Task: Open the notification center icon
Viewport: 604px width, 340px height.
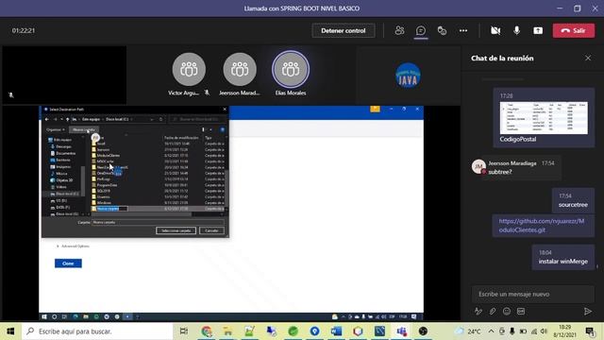Action: (590, 331)
